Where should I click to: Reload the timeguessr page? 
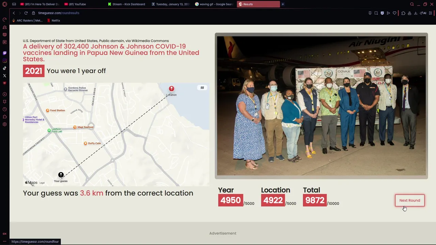(26, 13)
